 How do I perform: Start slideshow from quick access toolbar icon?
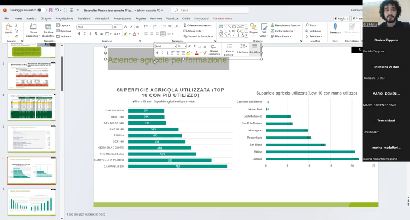pos(71,10)
